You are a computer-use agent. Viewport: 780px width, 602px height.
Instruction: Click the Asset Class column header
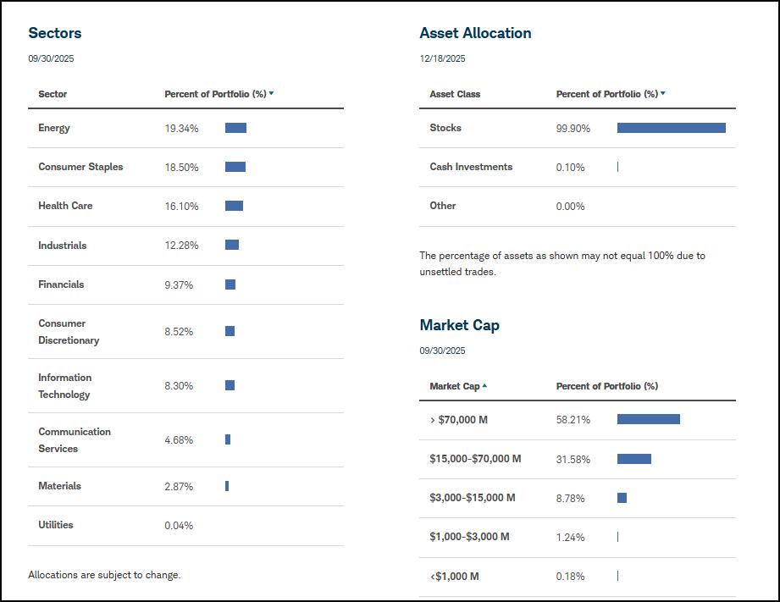pos(455,94)
